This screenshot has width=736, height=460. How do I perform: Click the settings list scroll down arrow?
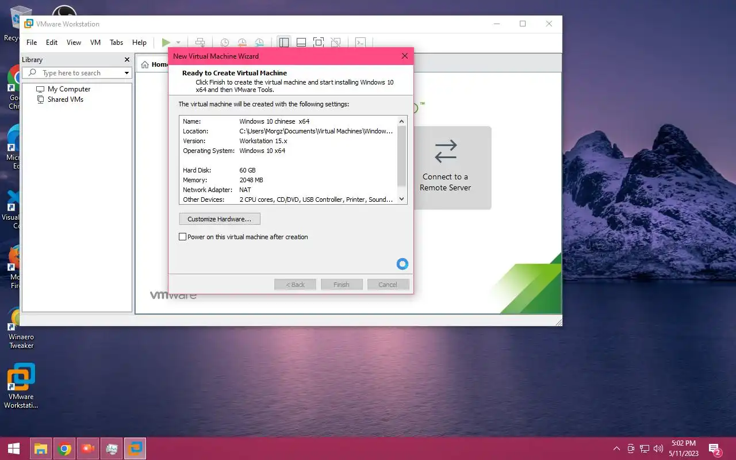402,199
